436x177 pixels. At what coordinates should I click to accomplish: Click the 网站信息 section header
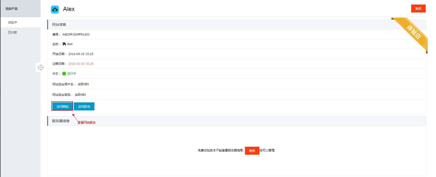(x=59, y=25)
